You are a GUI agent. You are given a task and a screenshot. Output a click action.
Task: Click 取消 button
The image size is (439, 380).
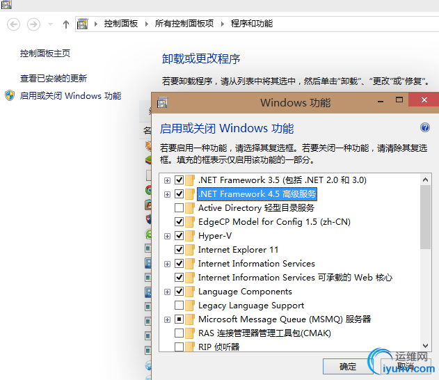pyautogui.click(x=406, y=366)
